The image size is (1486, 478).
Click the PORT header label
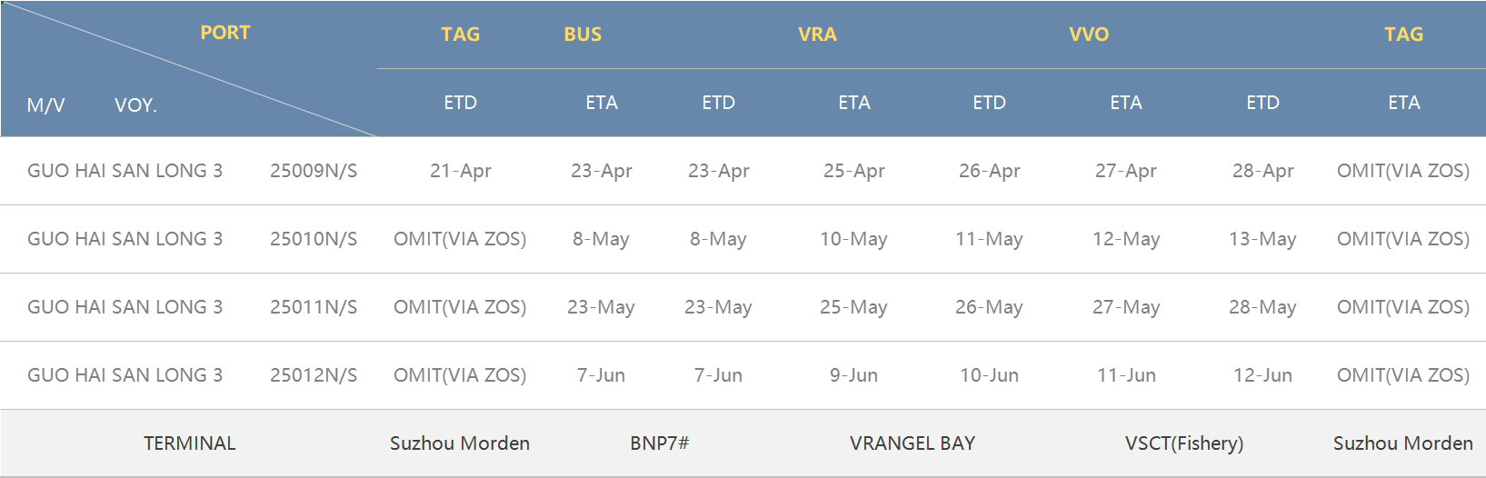coord(224,33)
